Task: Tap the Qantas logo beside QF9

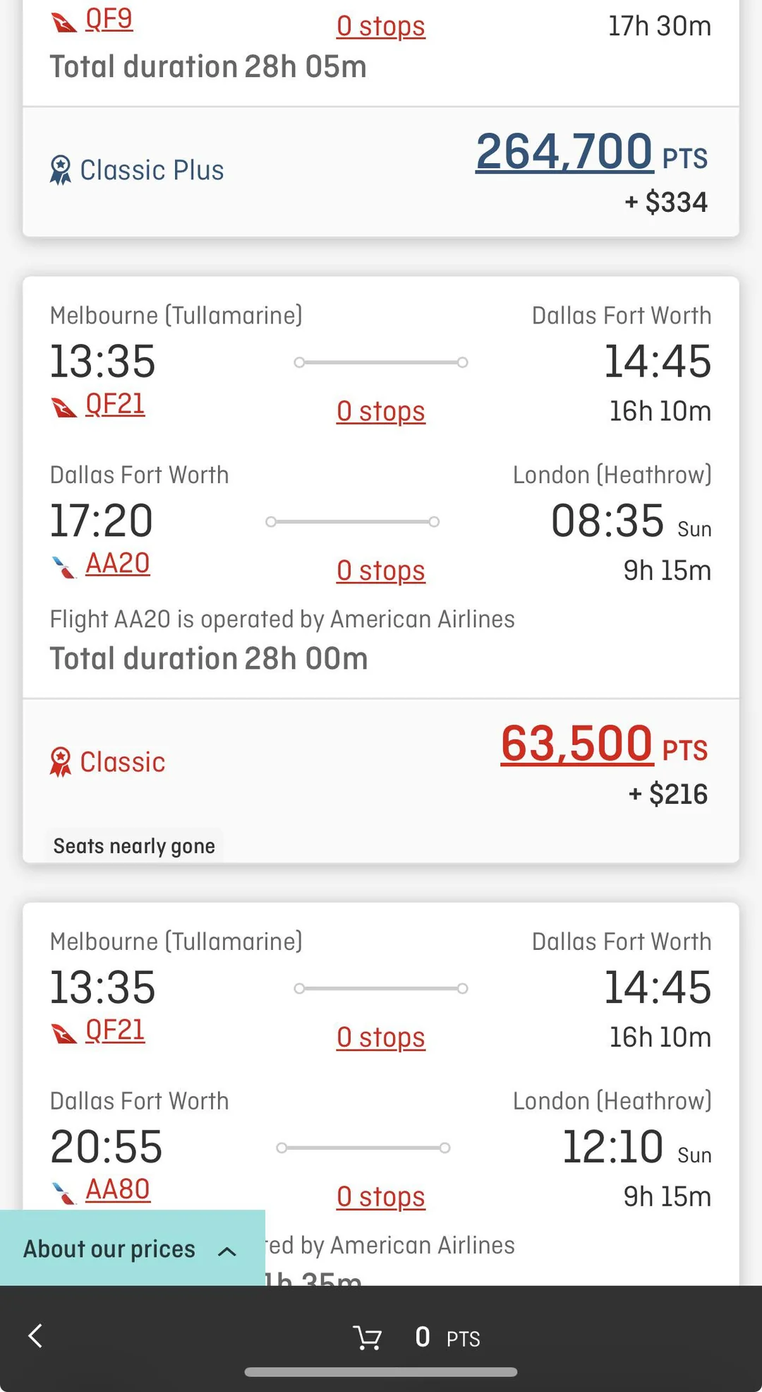Action: coord(64,23)
